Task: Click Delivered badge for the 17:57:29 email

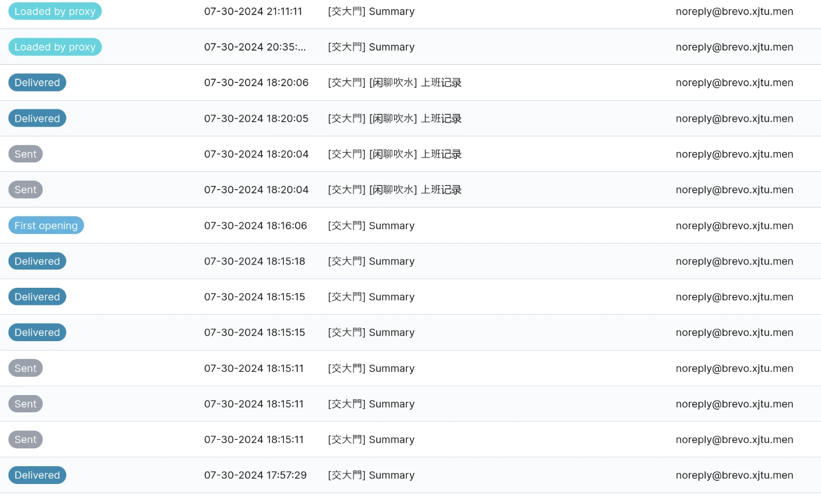Action: [37, 475]
